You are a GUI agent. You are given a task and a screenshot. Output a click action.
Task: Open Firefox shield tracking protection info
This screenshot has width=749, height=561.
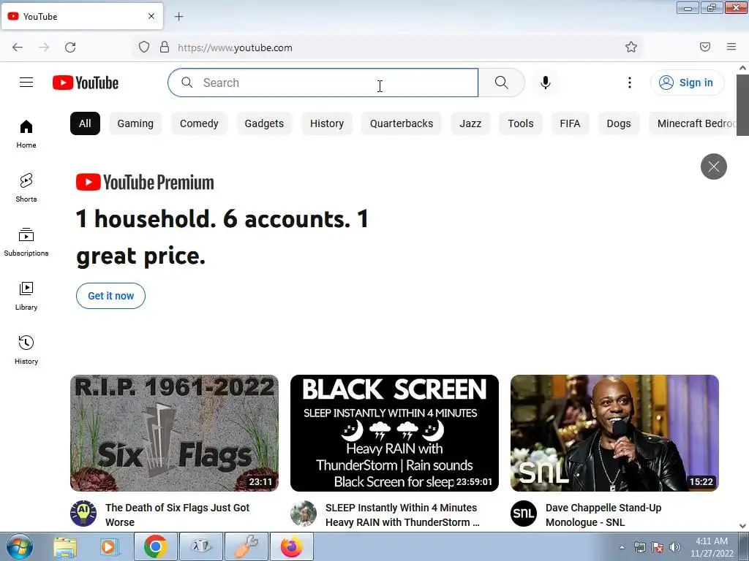coord(144,47)
